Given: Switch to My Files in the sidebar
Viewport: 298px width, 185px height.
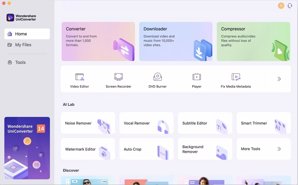Looking at the screenshot, I should tap(27, 45).
